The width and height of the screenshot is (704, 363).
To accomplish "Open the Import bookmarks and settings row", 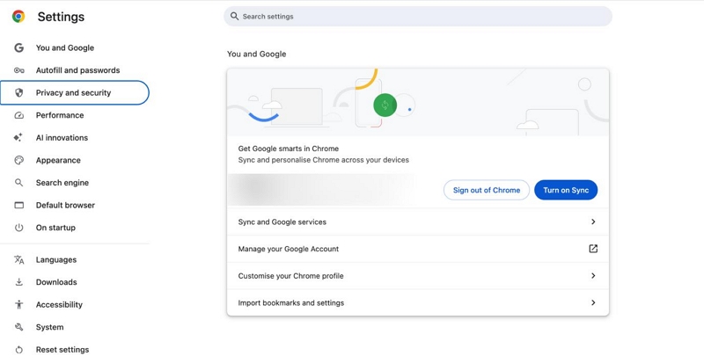I will point(418,302).
